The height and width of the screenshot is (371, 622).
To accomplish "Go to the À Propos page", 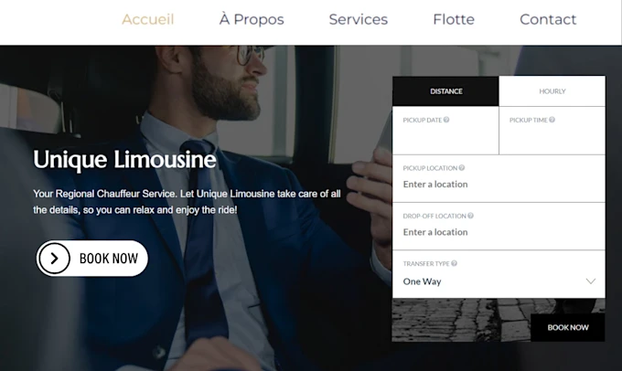I will pos(252,19).
